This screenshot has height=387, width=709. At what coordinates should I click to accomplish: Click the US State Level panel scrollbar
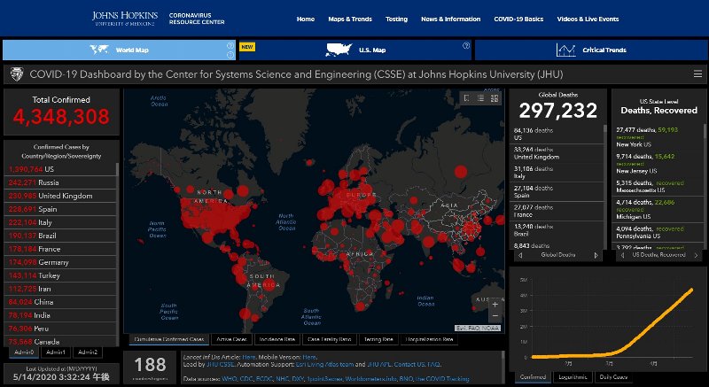(704, 185)
